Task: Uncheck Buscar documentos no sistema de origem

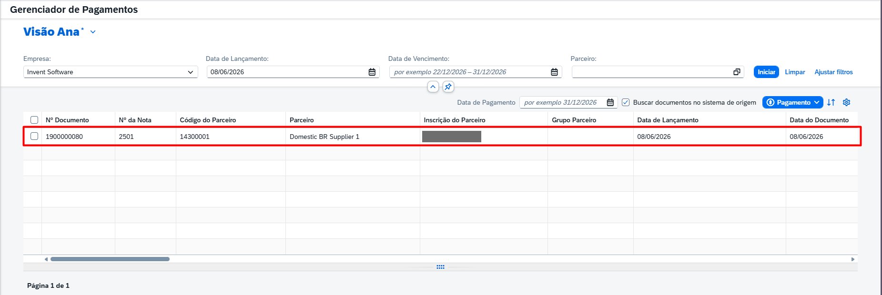Action: tap(626, 102)
